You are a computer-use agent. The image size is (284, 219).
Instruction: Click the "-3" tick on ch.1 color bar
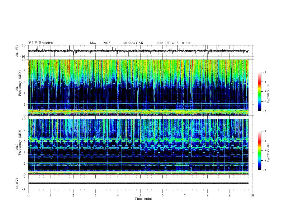[x=264, y=72]
